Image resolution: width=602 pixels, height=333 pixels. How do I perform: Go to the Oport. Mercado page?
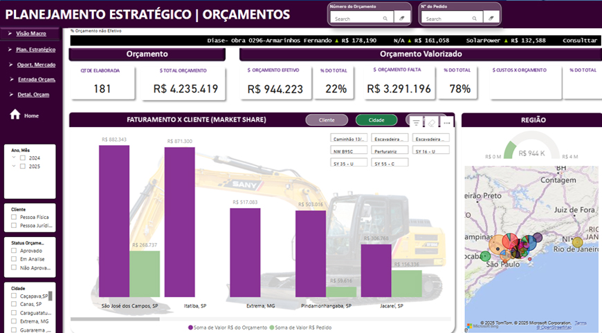[35, 64]
